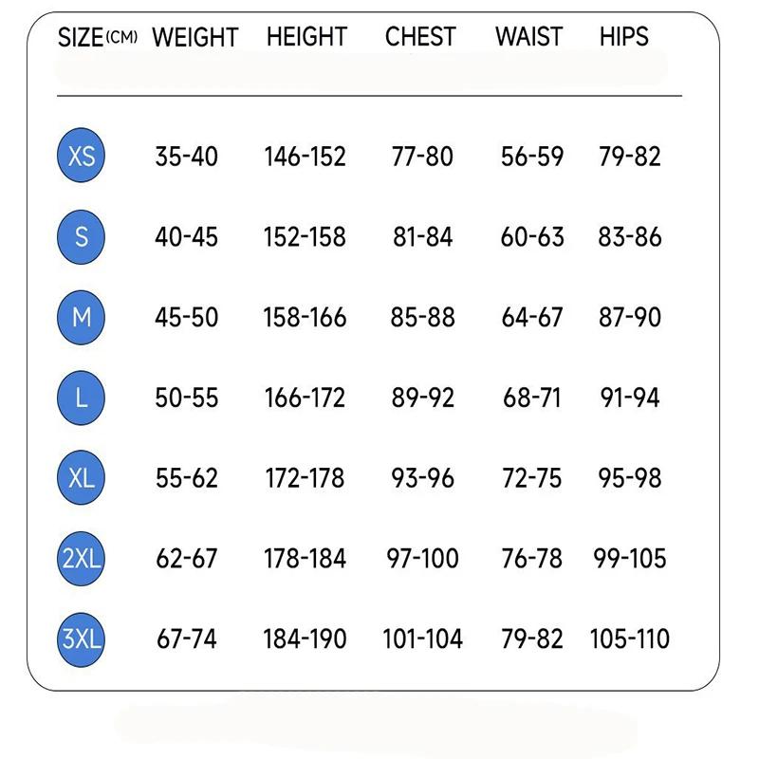The width and height of the screenshot is (759, 759).
Task: Click the 35-40 weight value
Action: click(186, 157)
